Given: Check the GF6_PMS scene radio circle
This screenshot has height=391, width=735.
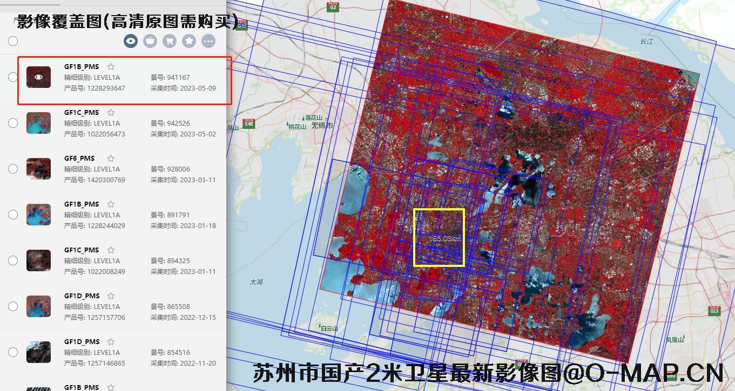Looking at the screenshot, I should [13, 169].
